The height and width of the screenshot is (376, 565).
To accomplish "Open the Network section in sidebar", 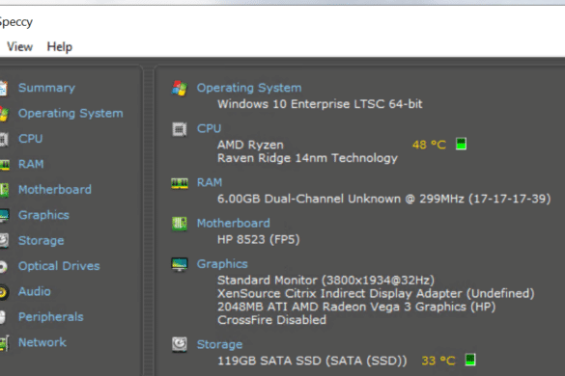I will click(42, 342).
